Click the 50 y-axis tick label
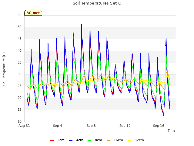 19,27
